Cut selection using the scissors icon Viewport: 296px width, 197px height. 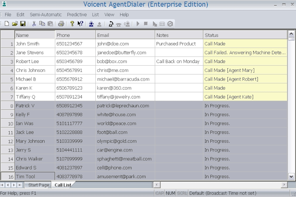(34, 24)
